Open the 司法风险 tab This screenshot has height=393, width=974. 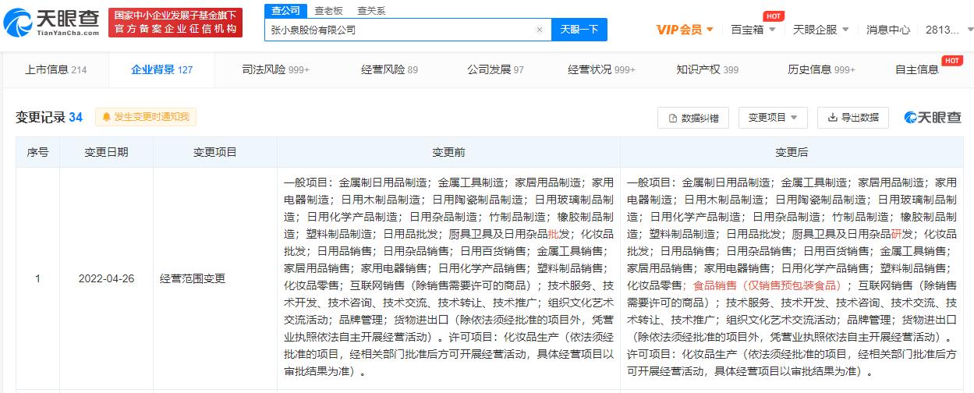tap(275, 69)
